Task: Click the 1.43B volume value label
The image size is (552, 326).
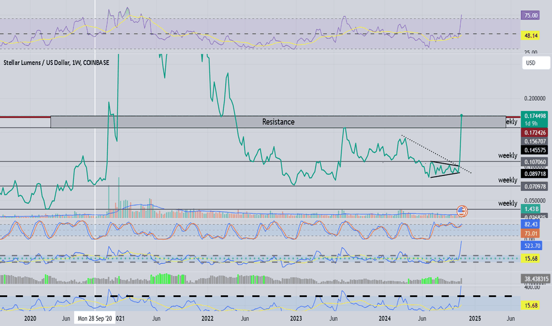Action: (531, 209)
